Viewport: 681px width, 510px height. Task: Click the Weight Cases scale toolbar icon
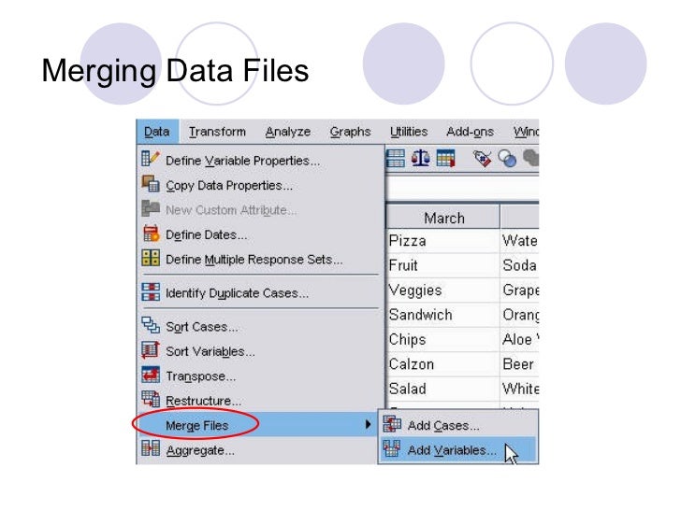420,158
